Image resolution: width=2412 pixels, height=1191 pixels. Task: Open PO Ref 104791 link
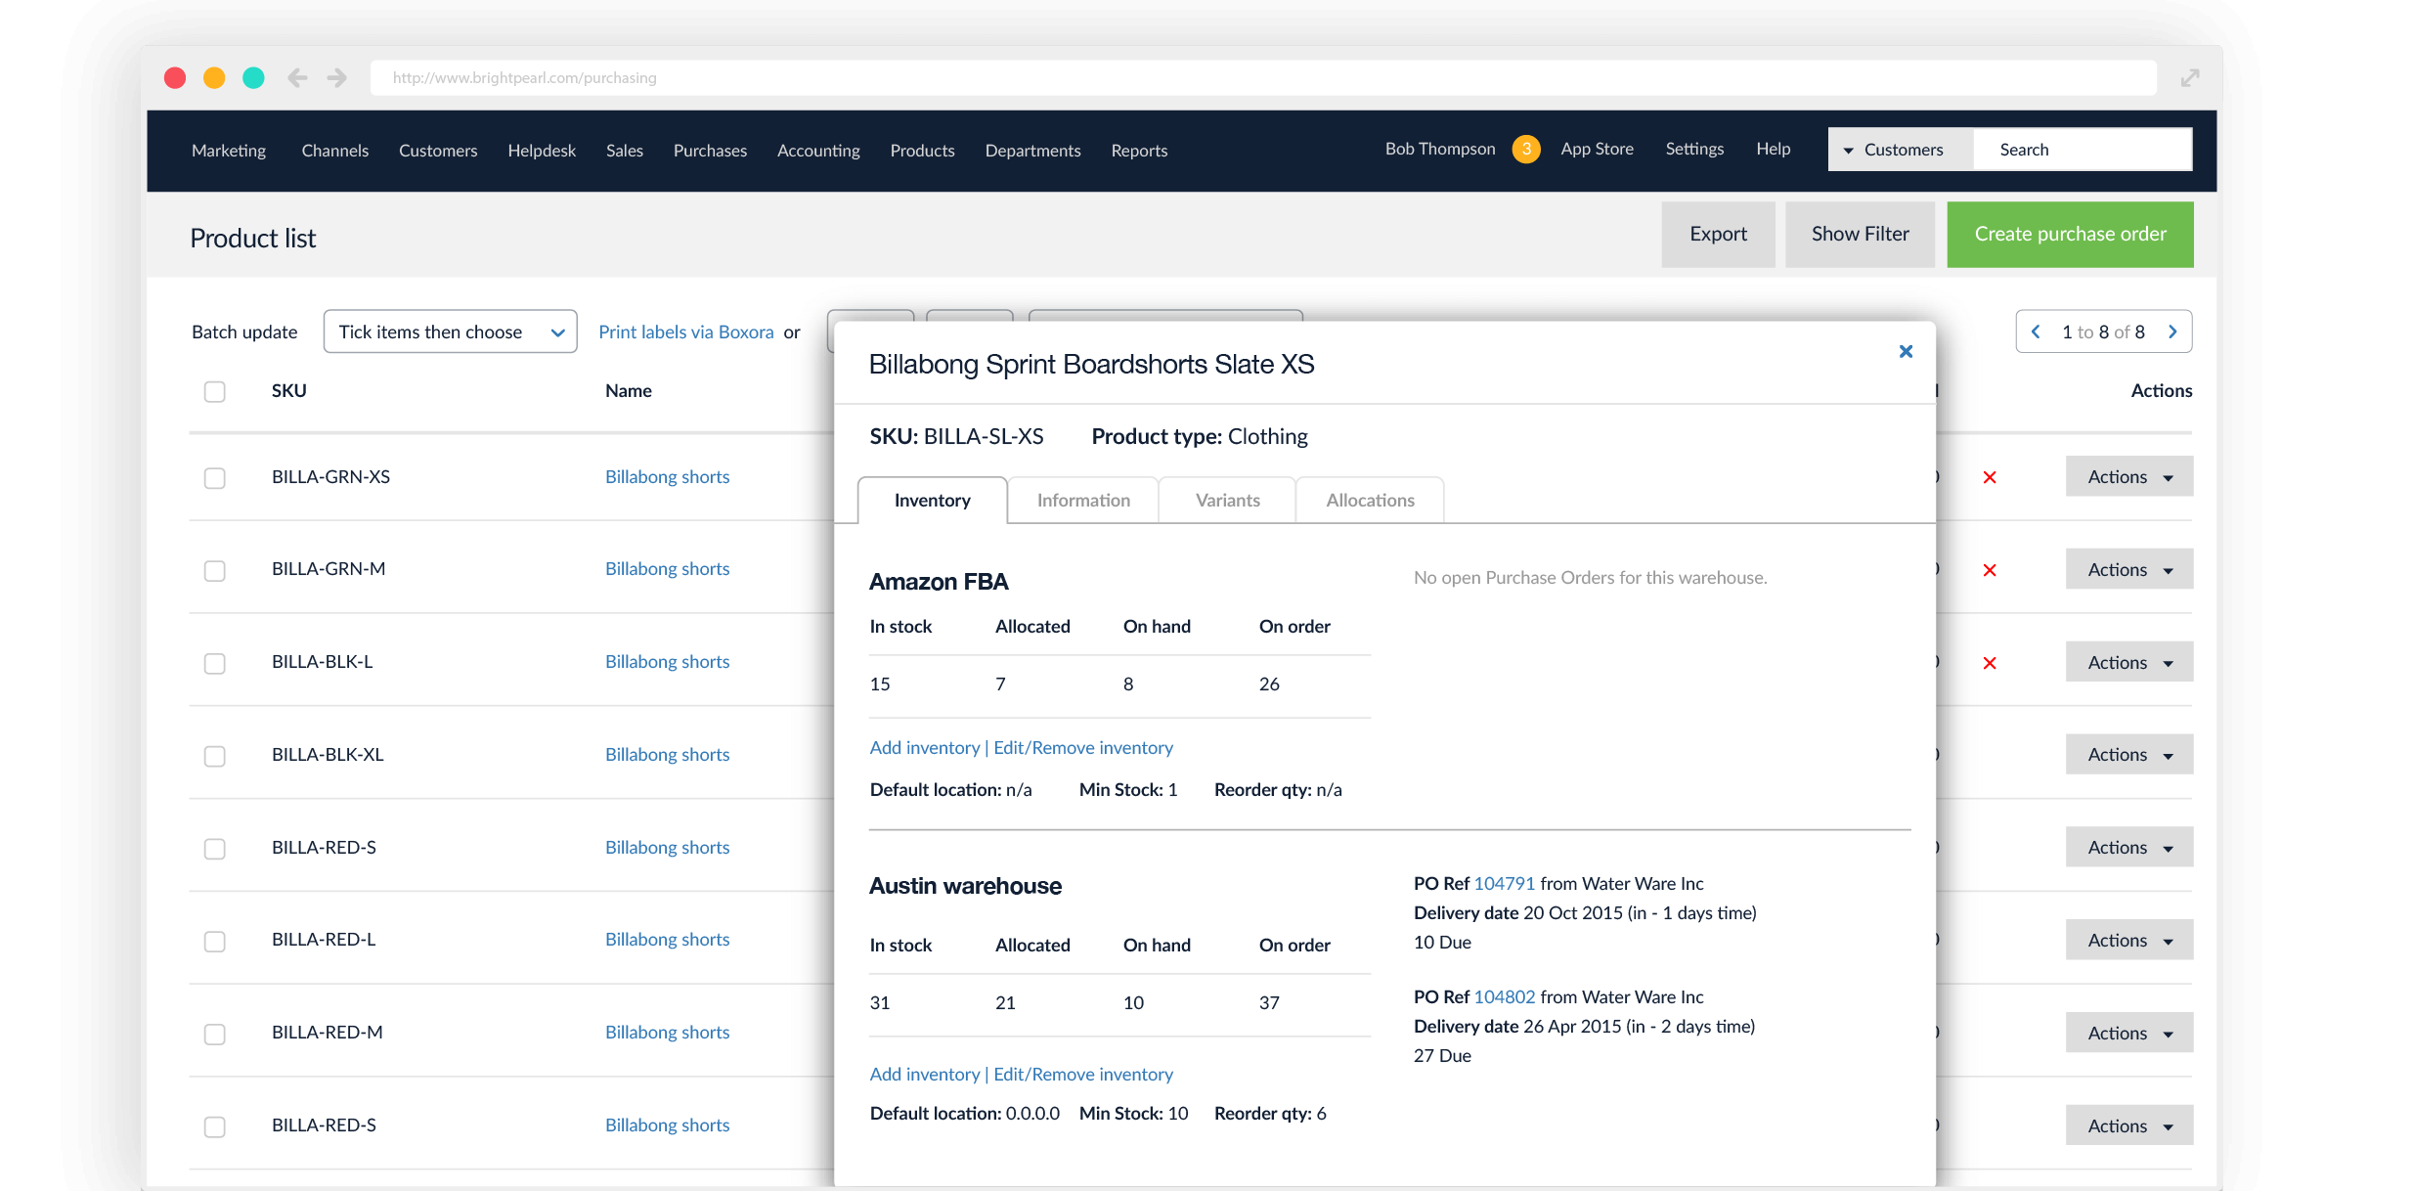click(1504, 884)
